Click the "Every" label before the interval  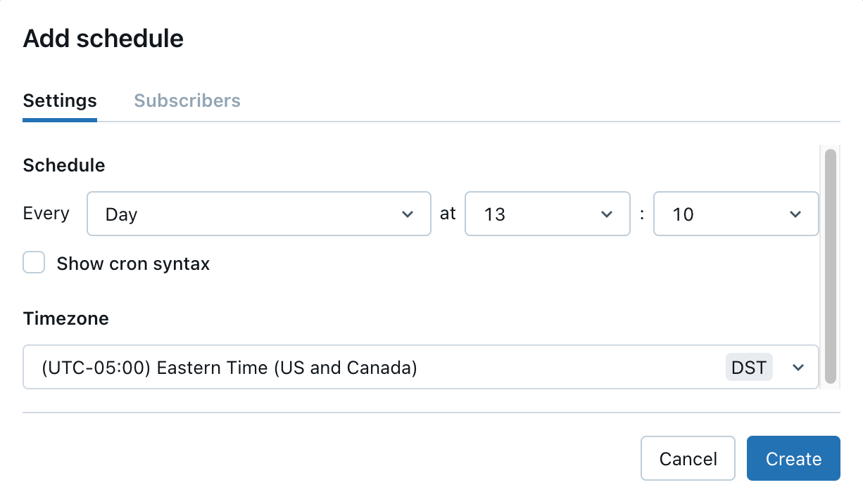(46, 213)
